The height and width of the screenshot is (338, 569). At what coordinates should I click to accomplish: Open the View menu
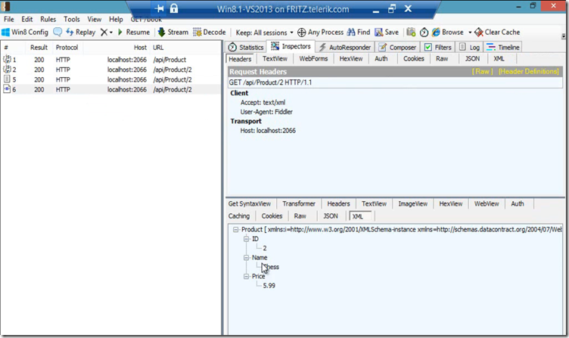point(95,19)
